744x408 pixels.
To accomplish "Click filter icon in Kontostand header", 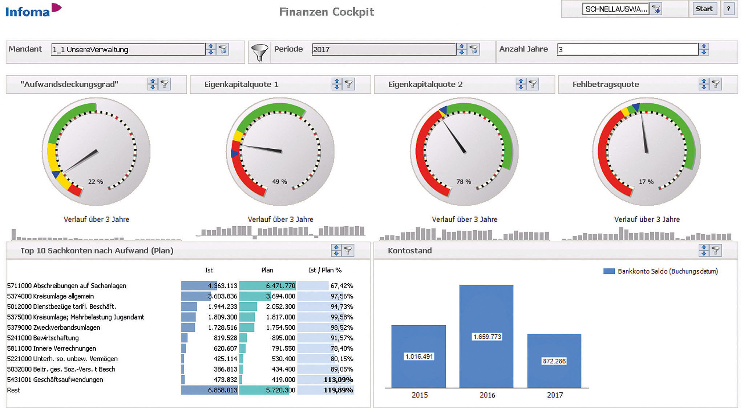I will pos(716,250).
